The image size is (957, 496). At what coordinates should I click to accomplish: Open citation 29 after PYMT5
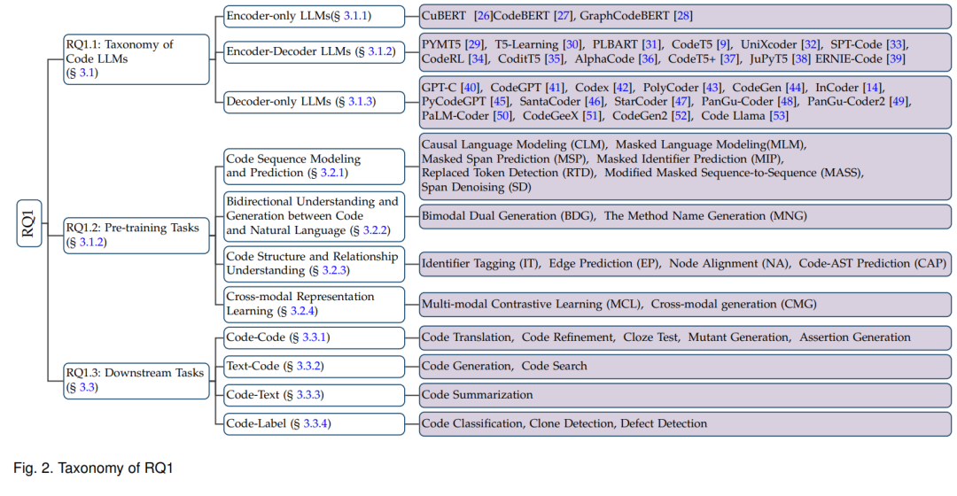tap(474, 44)
